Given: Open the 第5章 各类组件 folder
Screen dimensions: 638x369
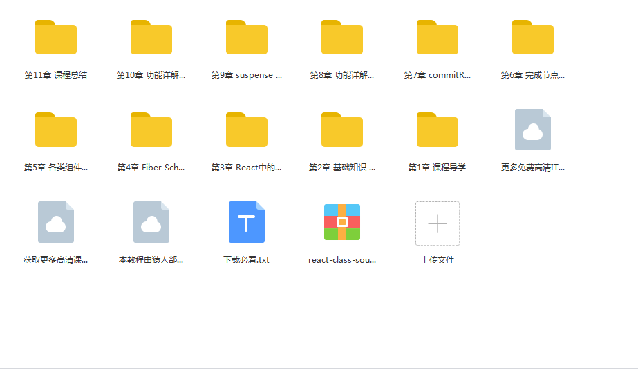Looking at the screenshot, I should tap(56, 130).
